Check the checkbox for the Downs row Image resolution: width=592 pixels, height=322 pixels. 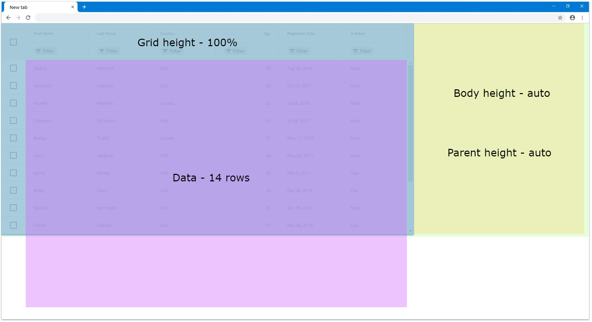[x=13, y=68]
